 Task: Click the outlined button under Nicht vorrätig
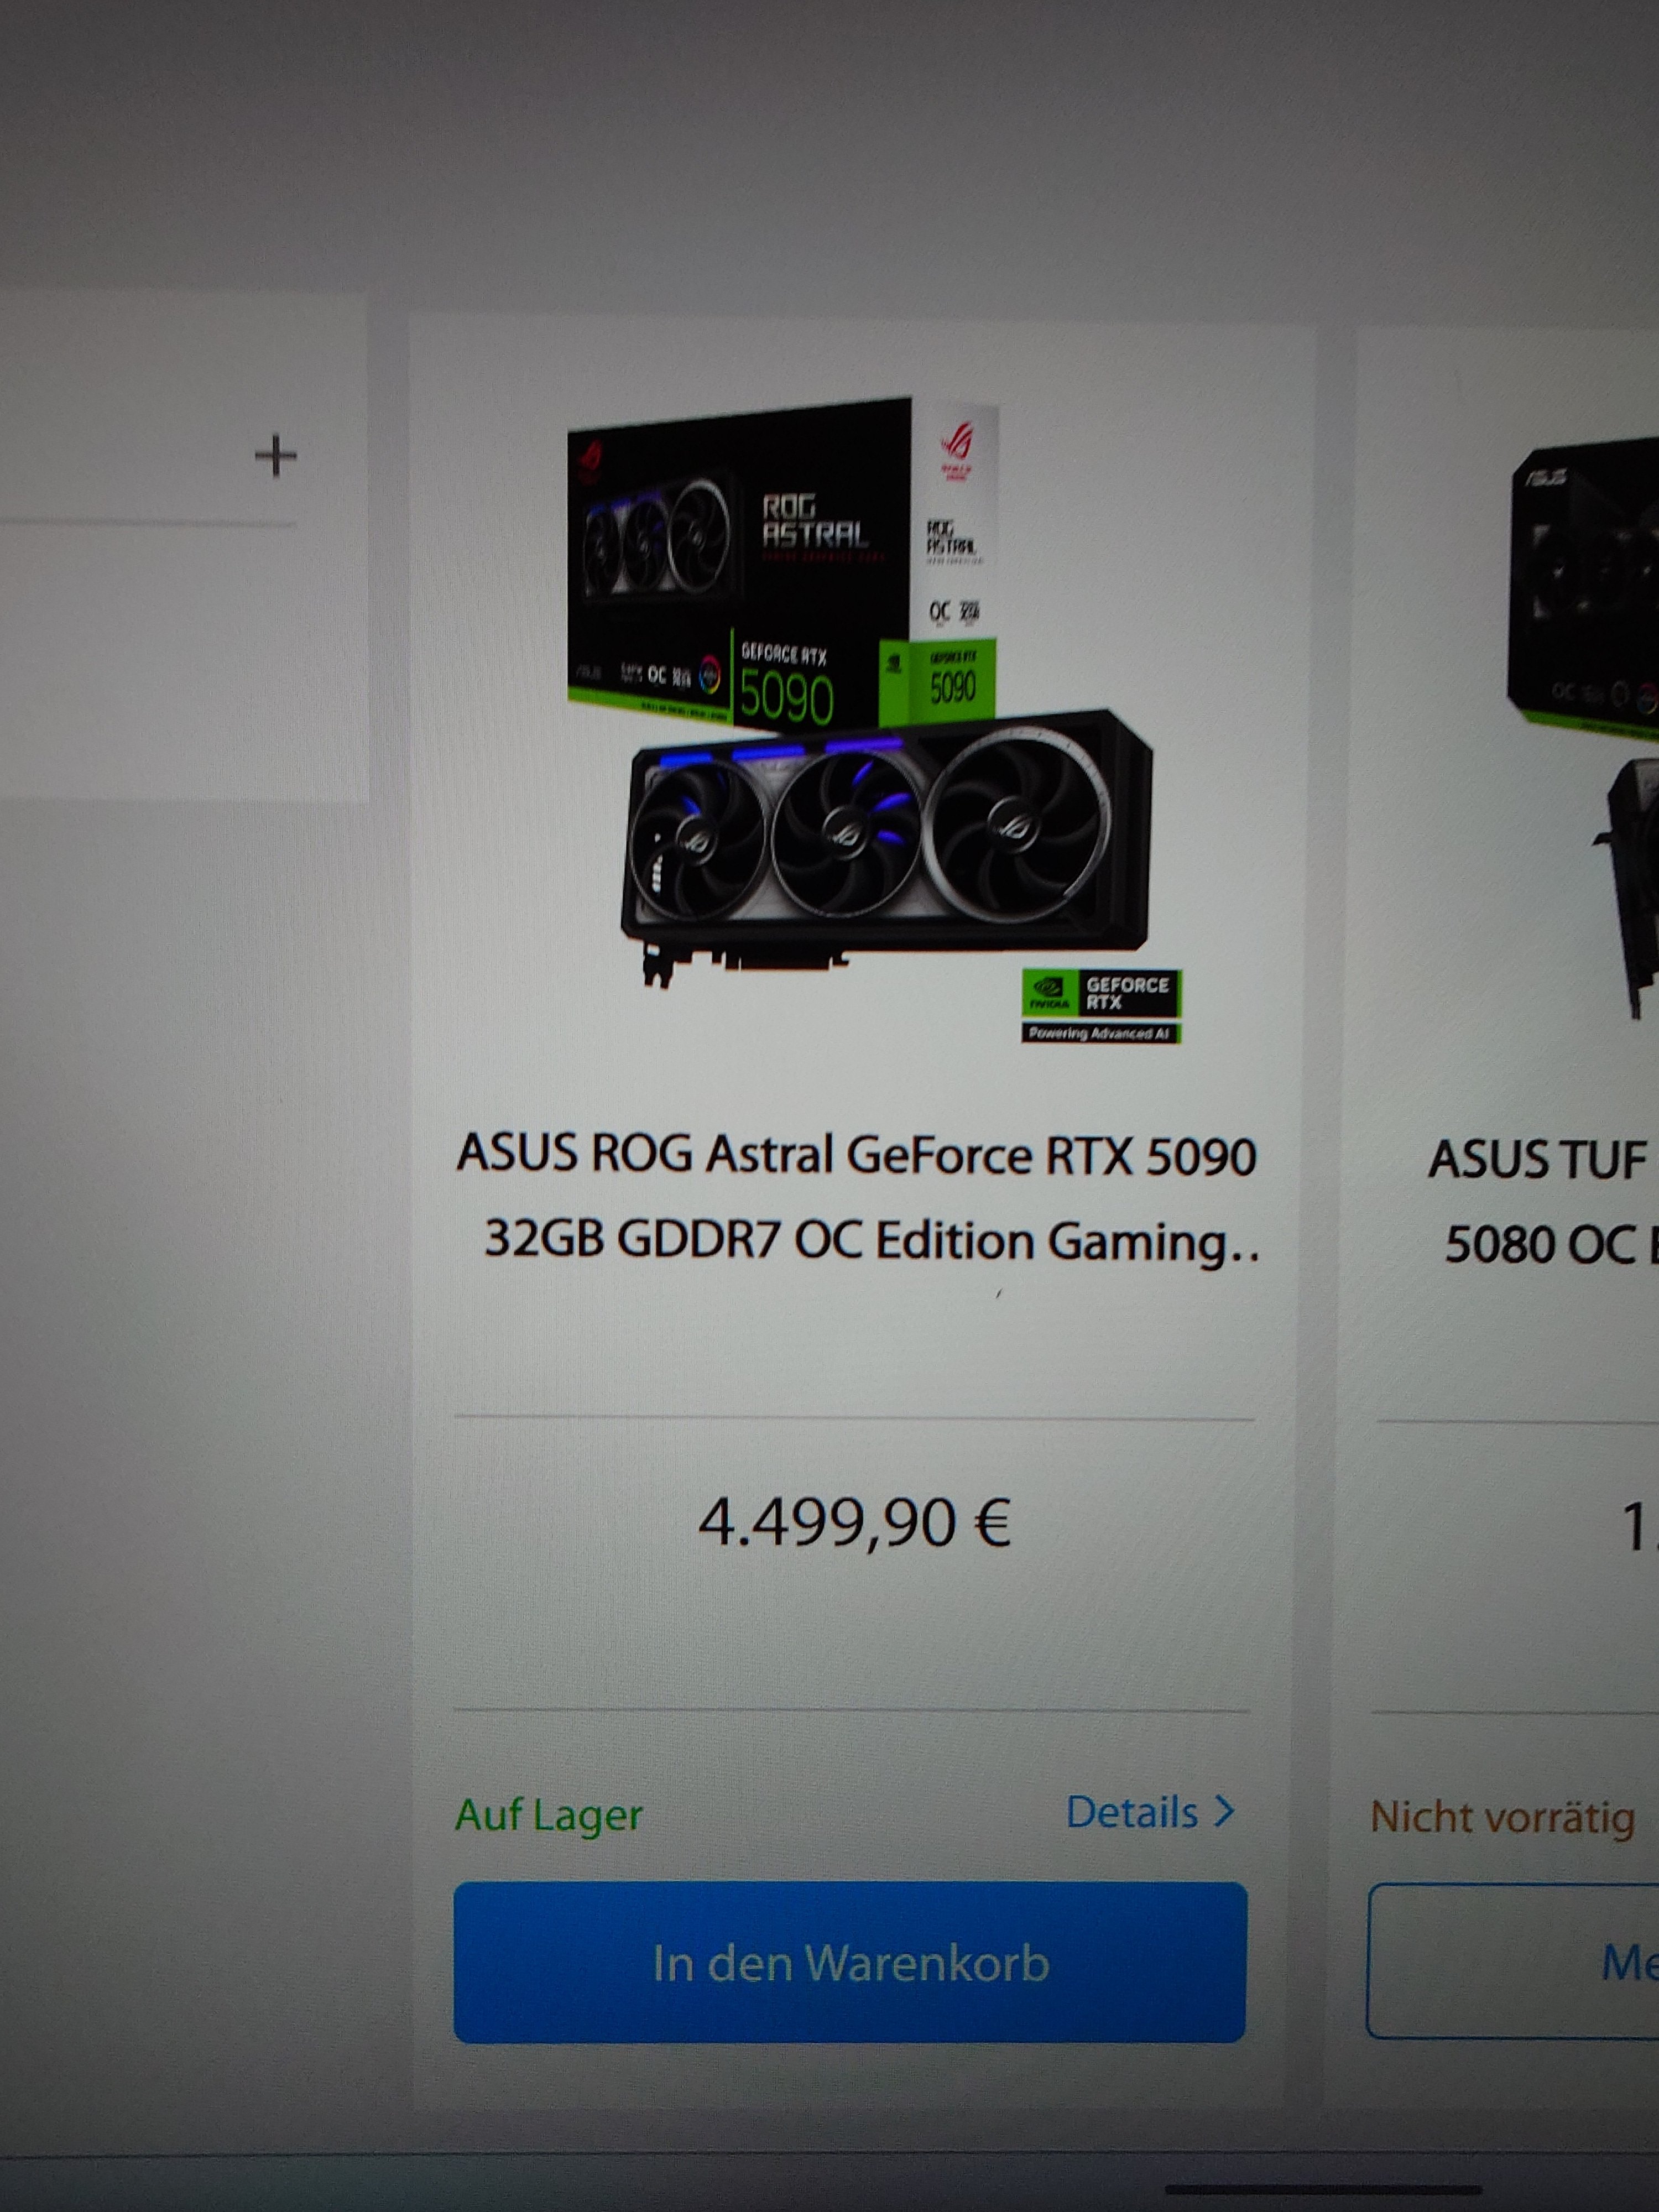click(x=1513, y=1961)
